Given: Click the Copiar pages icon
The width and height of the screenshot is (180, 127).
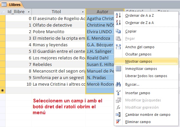Looking at the screenshot, I should (118, 31).
